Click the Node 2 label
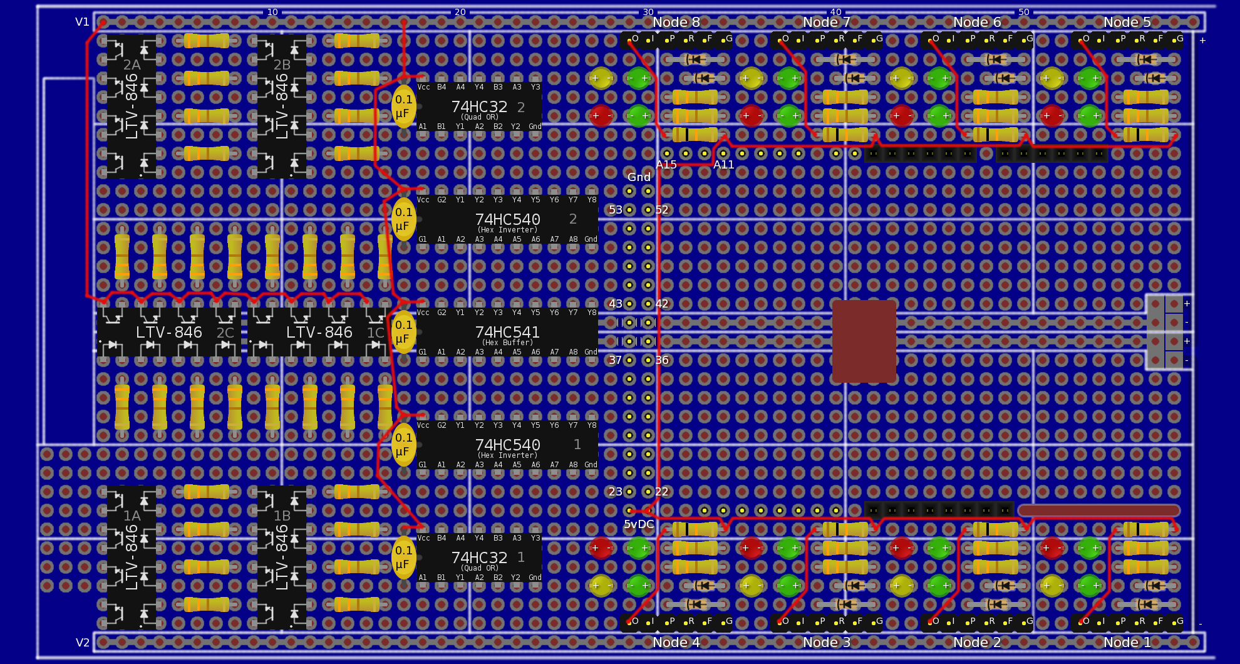1240x664 pixels. tap(977, 642)
